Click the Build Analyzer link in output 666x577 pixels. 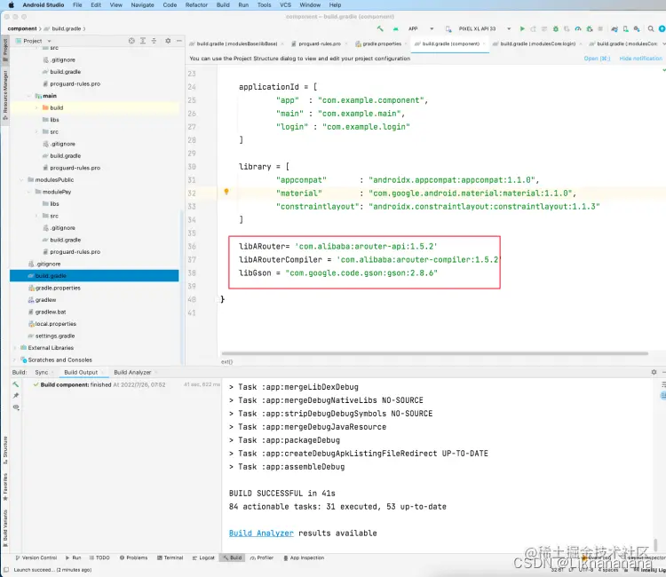pos(261,533)
